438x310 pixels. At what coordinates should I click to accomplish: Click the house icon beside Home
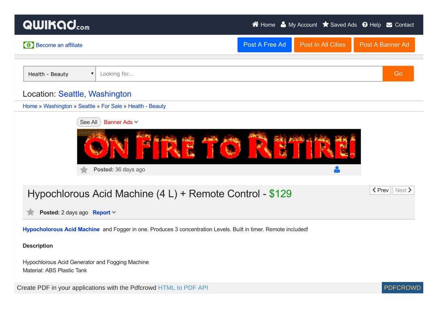click(x=255, y=25)
